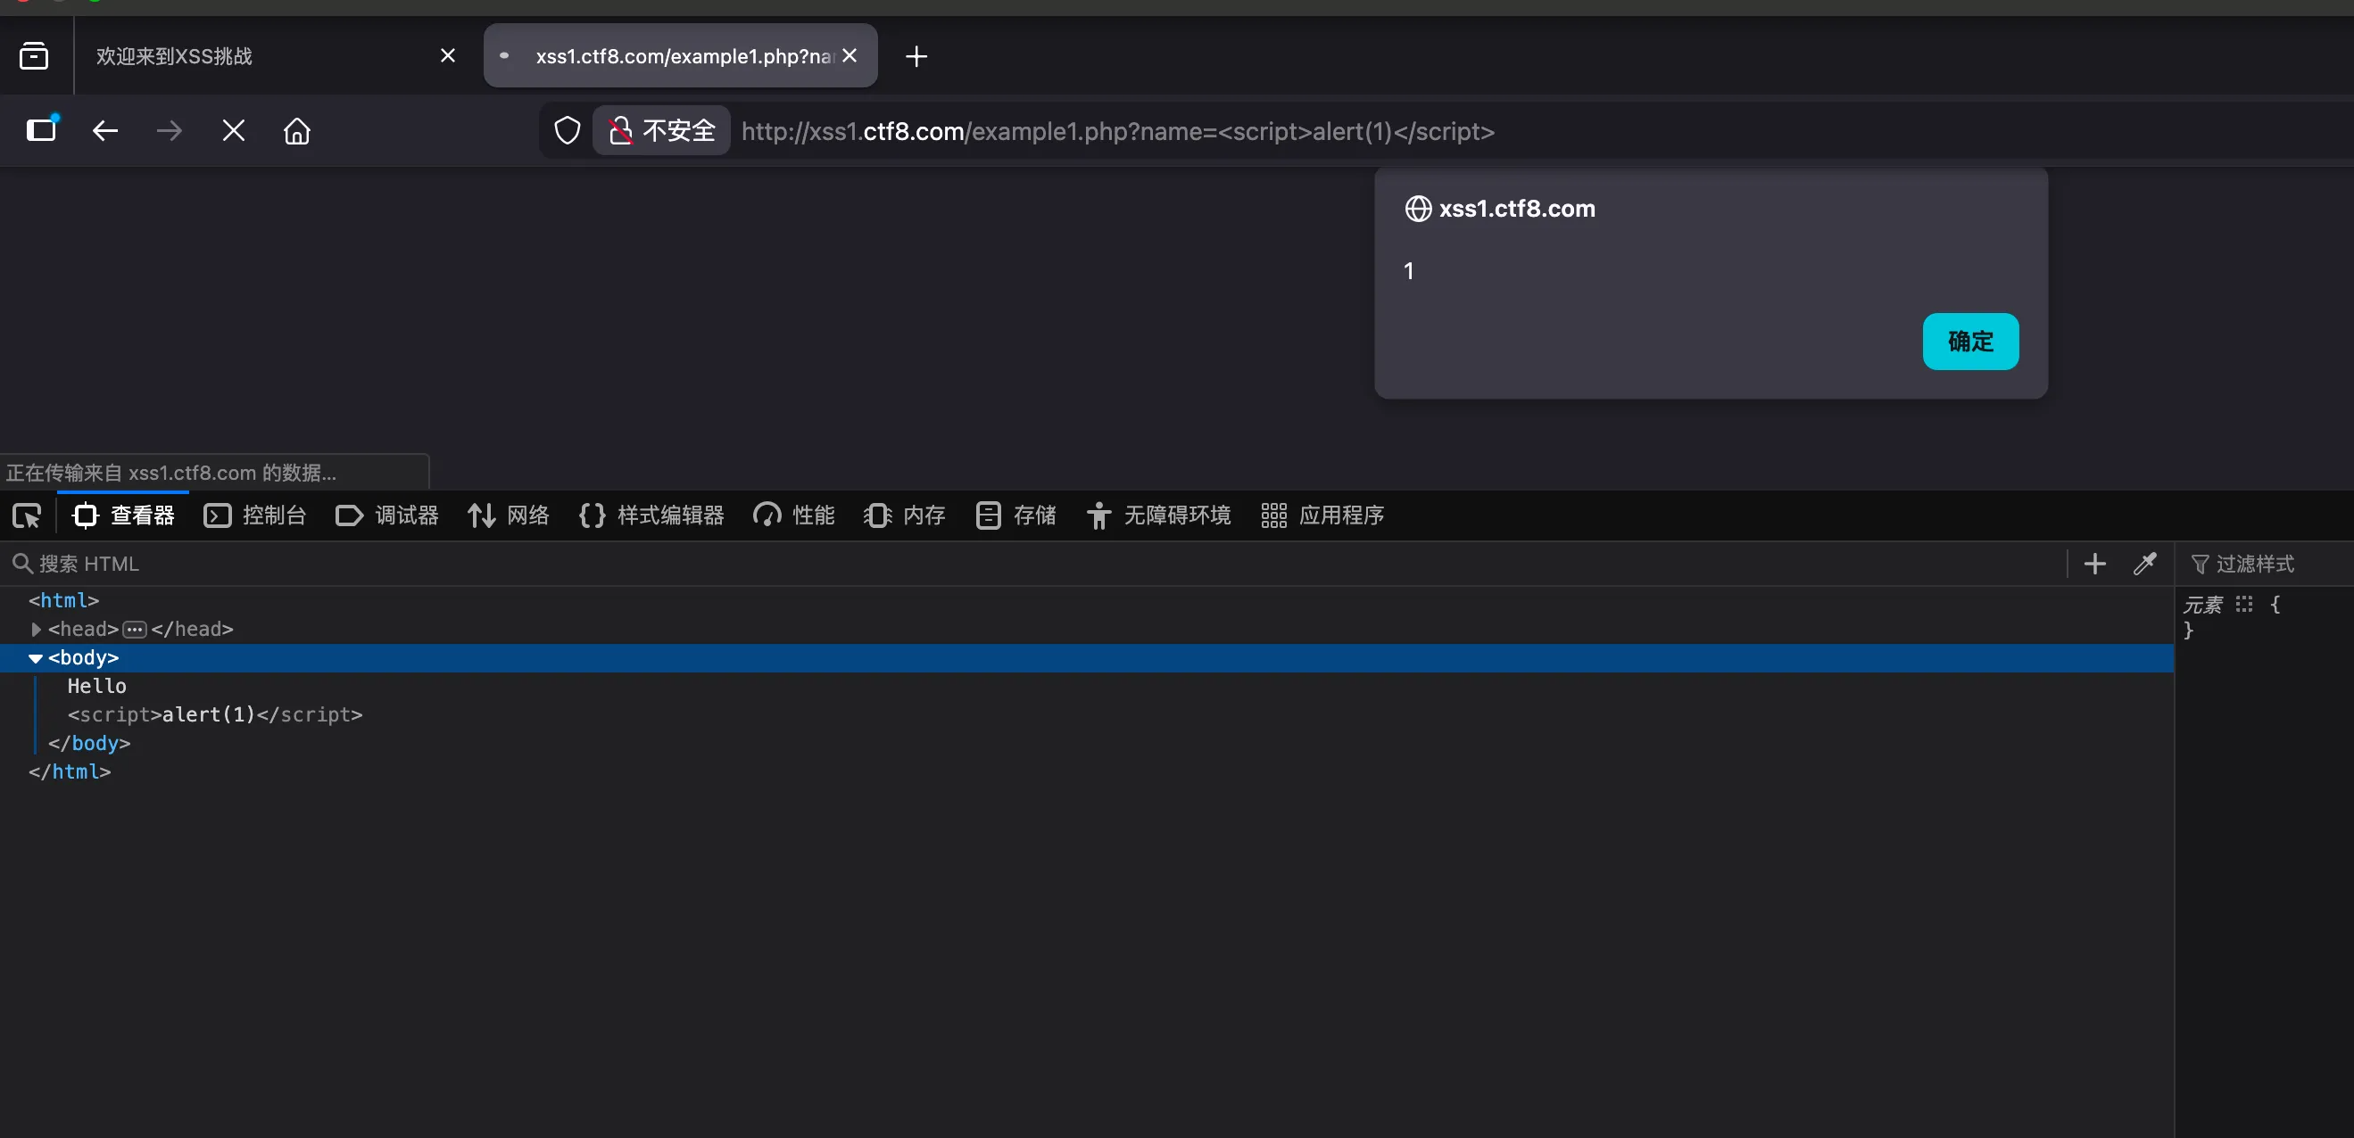The height and width of the screenshot is (1138, 2354).
Task: Click the grid icon beside 元素 rule
Action: pyautogui.click(x=2243, y=604)
